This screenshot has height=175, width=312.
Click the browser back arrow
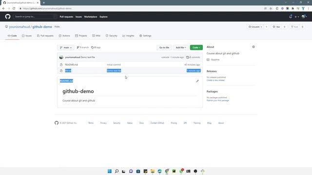click(3, 9)
